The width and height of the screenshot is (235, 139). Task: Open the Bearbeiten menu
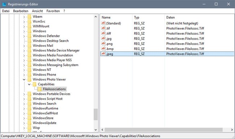point(21,11)
